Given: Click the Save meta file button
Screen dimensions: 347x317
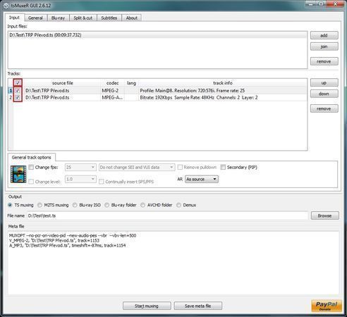Looking at the screenshot, I should tap(197, 306).
